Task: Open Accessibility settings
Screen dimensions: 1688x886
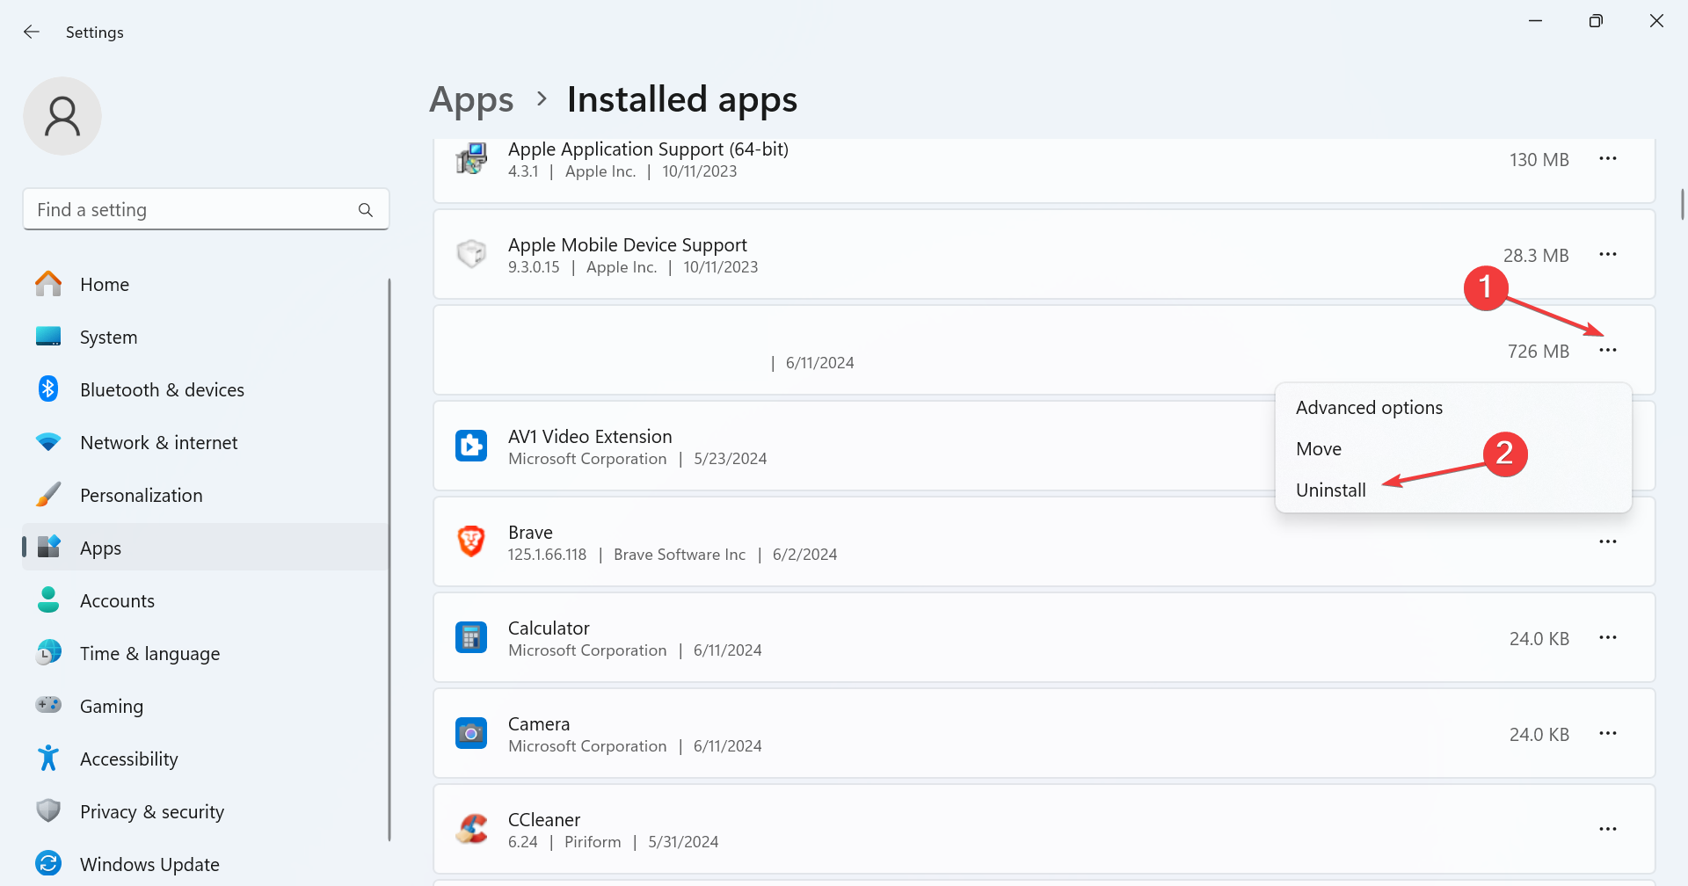Action: coord(206,759)
